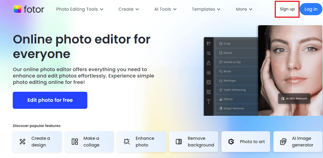The height and width of the screenshot is (158, 323).
Task: Click the Fotor logo icon
Action: pyautogui.click(x=17, y=9)
